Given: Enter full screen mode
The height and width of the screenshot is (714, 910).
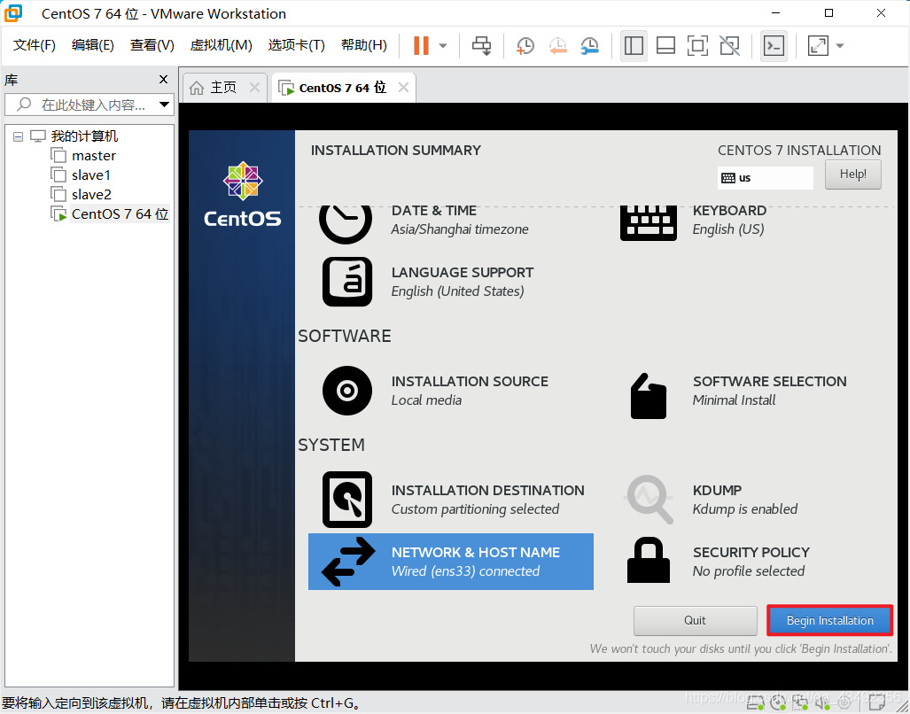Looking at the screenshot, I should [697, 46].
